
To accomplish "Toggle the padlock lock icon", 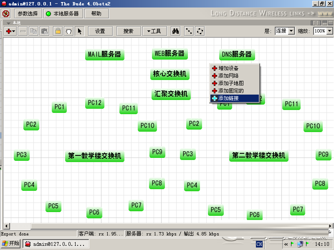I will [x=58, y=31].
